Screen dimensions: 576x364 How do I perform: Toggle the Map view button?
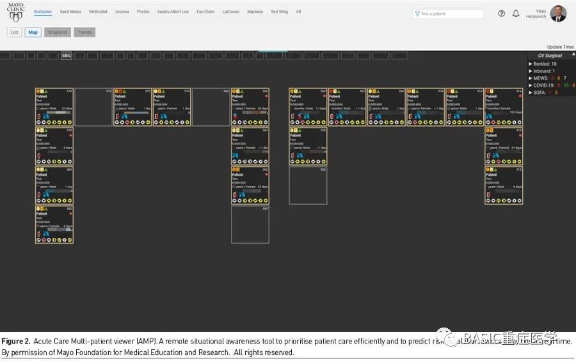(x=33, y=32)
